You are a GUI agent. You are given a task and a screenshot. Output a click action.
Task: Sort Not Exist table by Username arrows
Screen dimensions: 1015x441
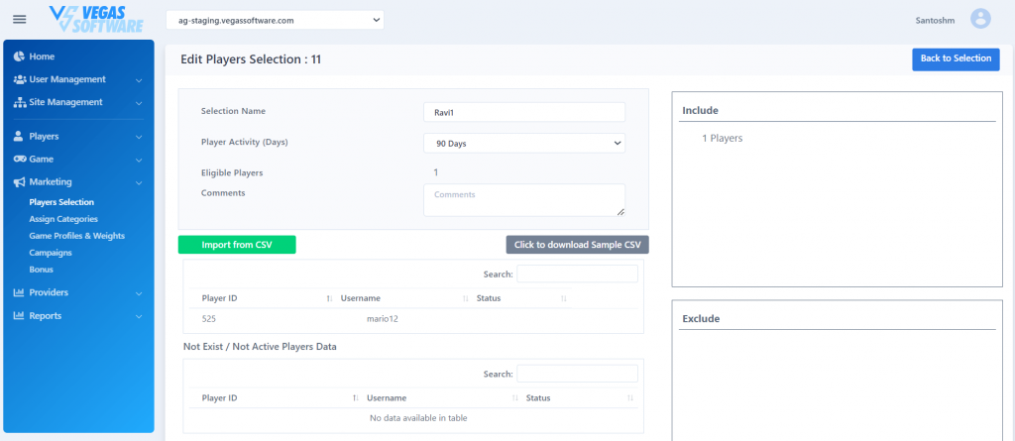click(x=515, y=398)
